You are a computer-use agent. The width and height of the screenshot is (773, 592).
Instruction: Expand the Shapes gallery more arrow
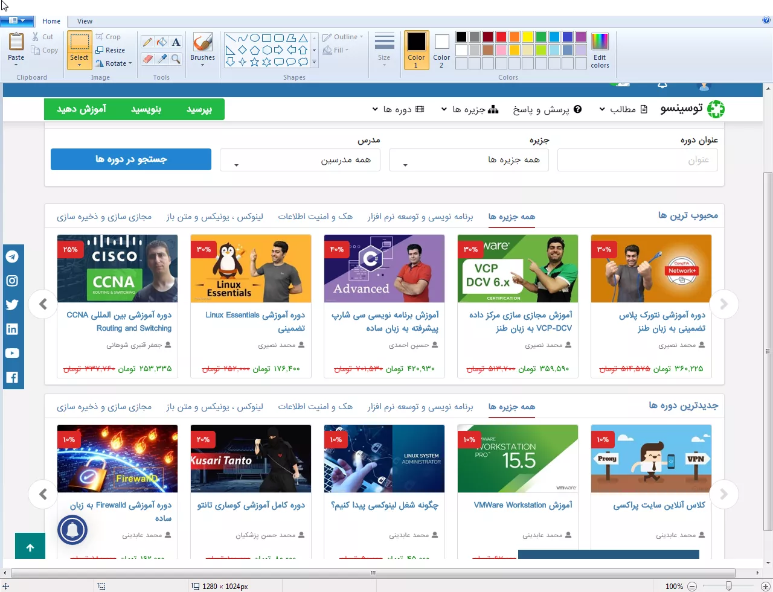pyautogui.click(x=314, y=62)
